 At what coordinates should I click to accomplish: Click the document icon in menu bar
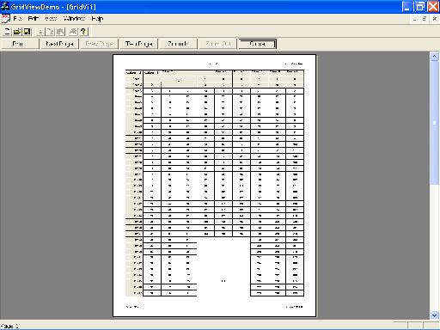click(5, 19)
